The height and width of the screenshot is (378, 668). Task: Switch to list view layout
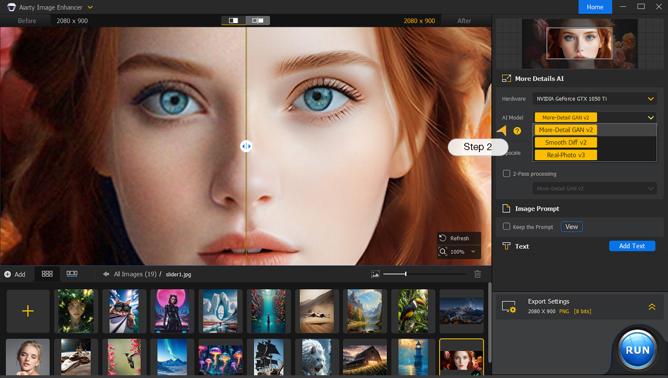click(71, 274)
